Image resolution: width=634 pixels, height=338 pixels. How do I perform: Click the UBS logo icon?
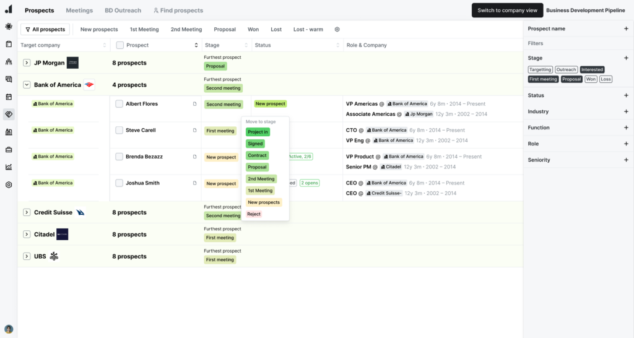pos(54,256)
